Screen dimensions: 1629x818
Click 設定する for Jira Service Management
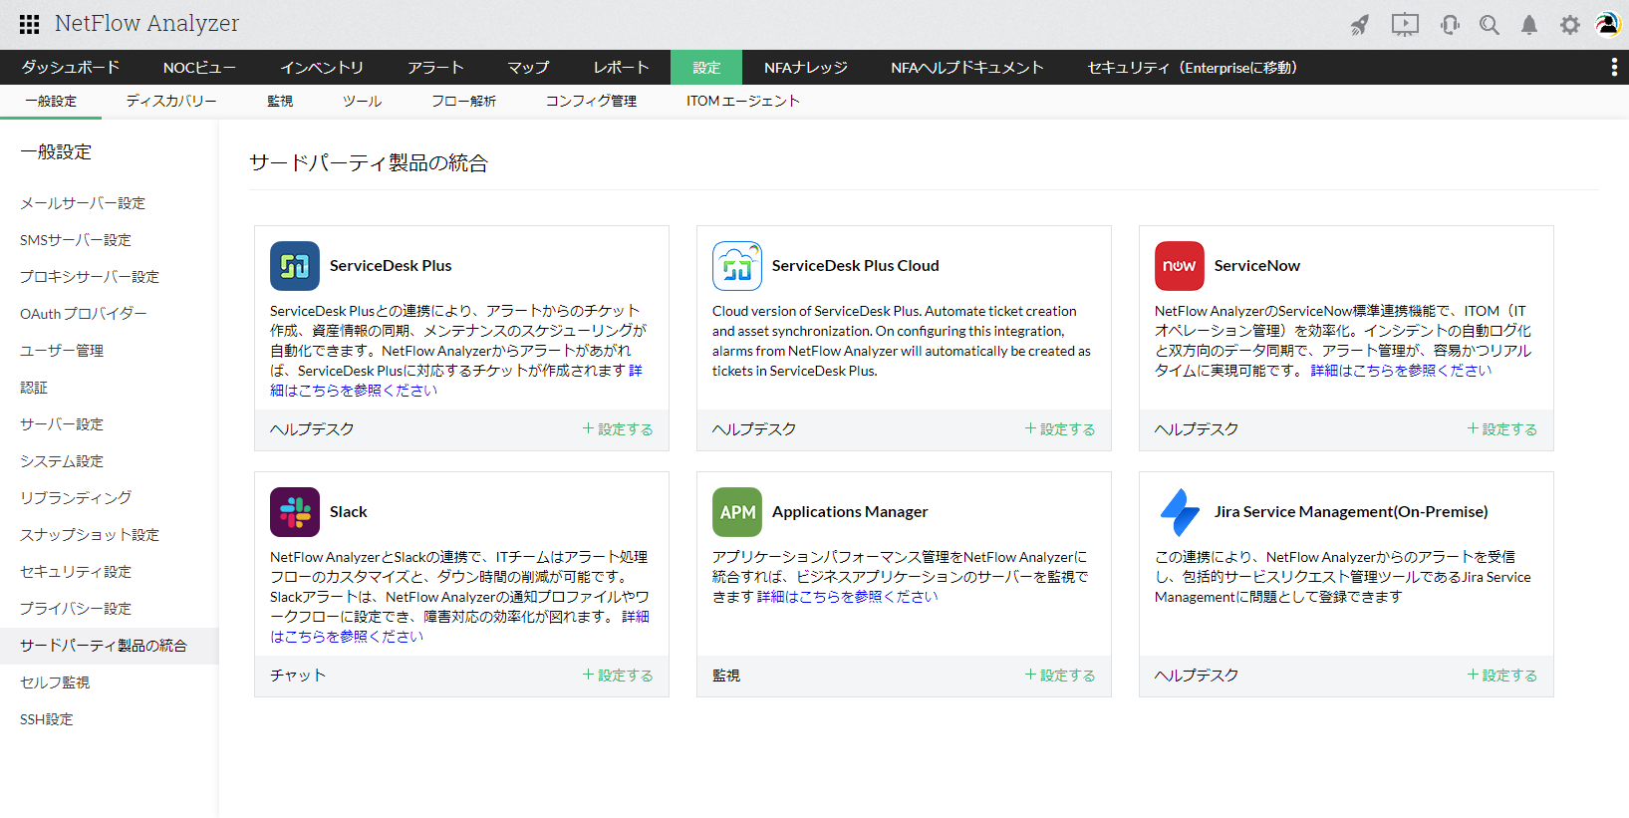1502,676
